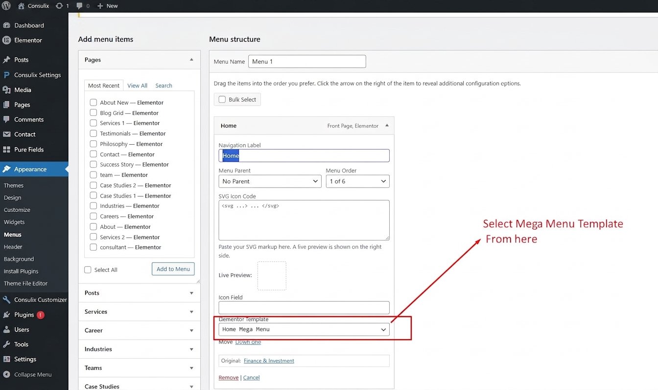Open the updates icon showing 1
The image size is (658, 390).
(59, 6)
